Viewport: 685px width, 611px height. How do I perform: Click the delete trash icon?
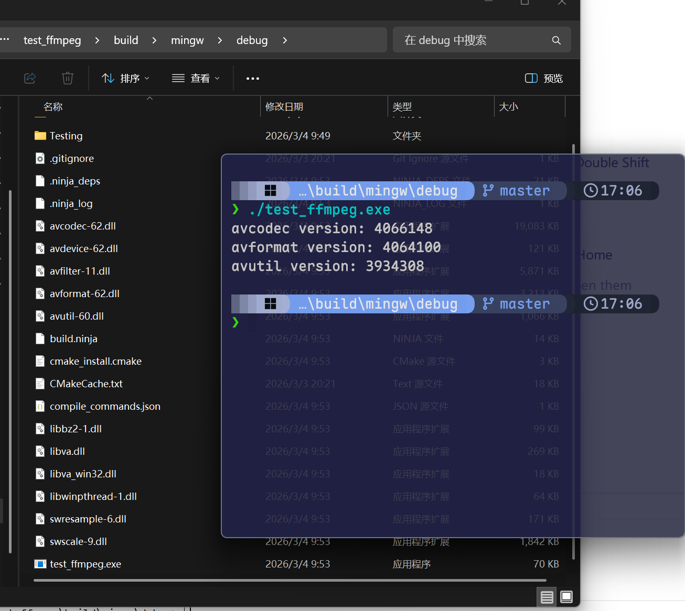[x=68, y=78]
